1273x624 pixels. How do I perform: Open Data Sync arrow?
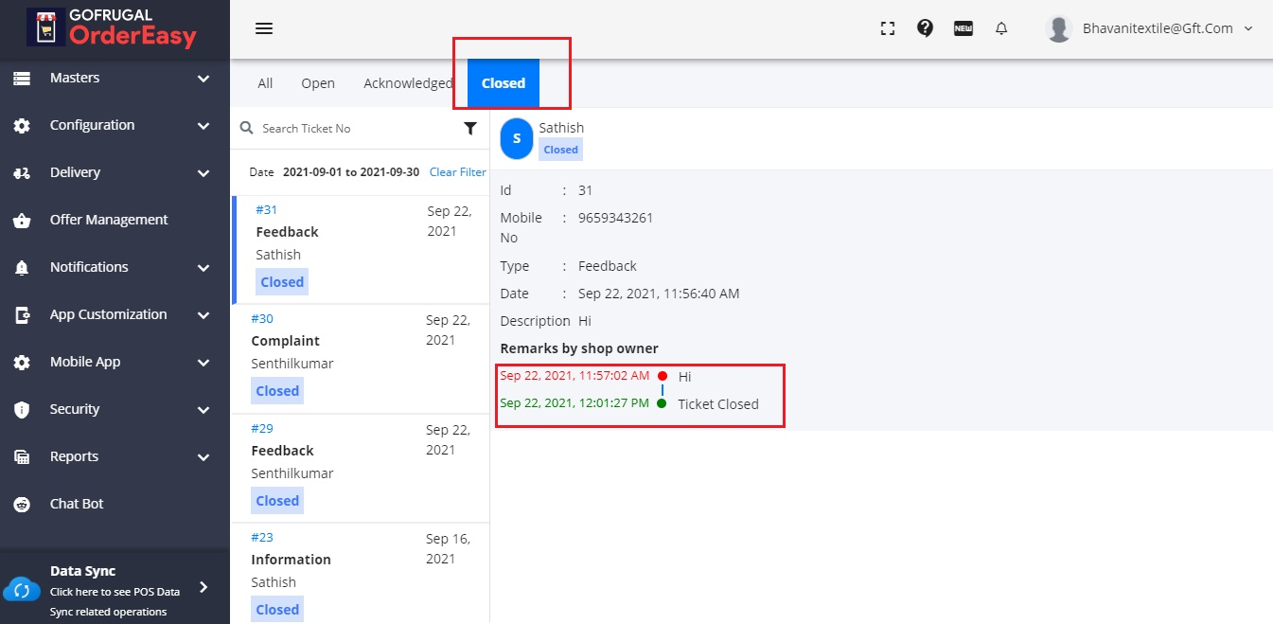pyautogui.click(x=203, y=587)
